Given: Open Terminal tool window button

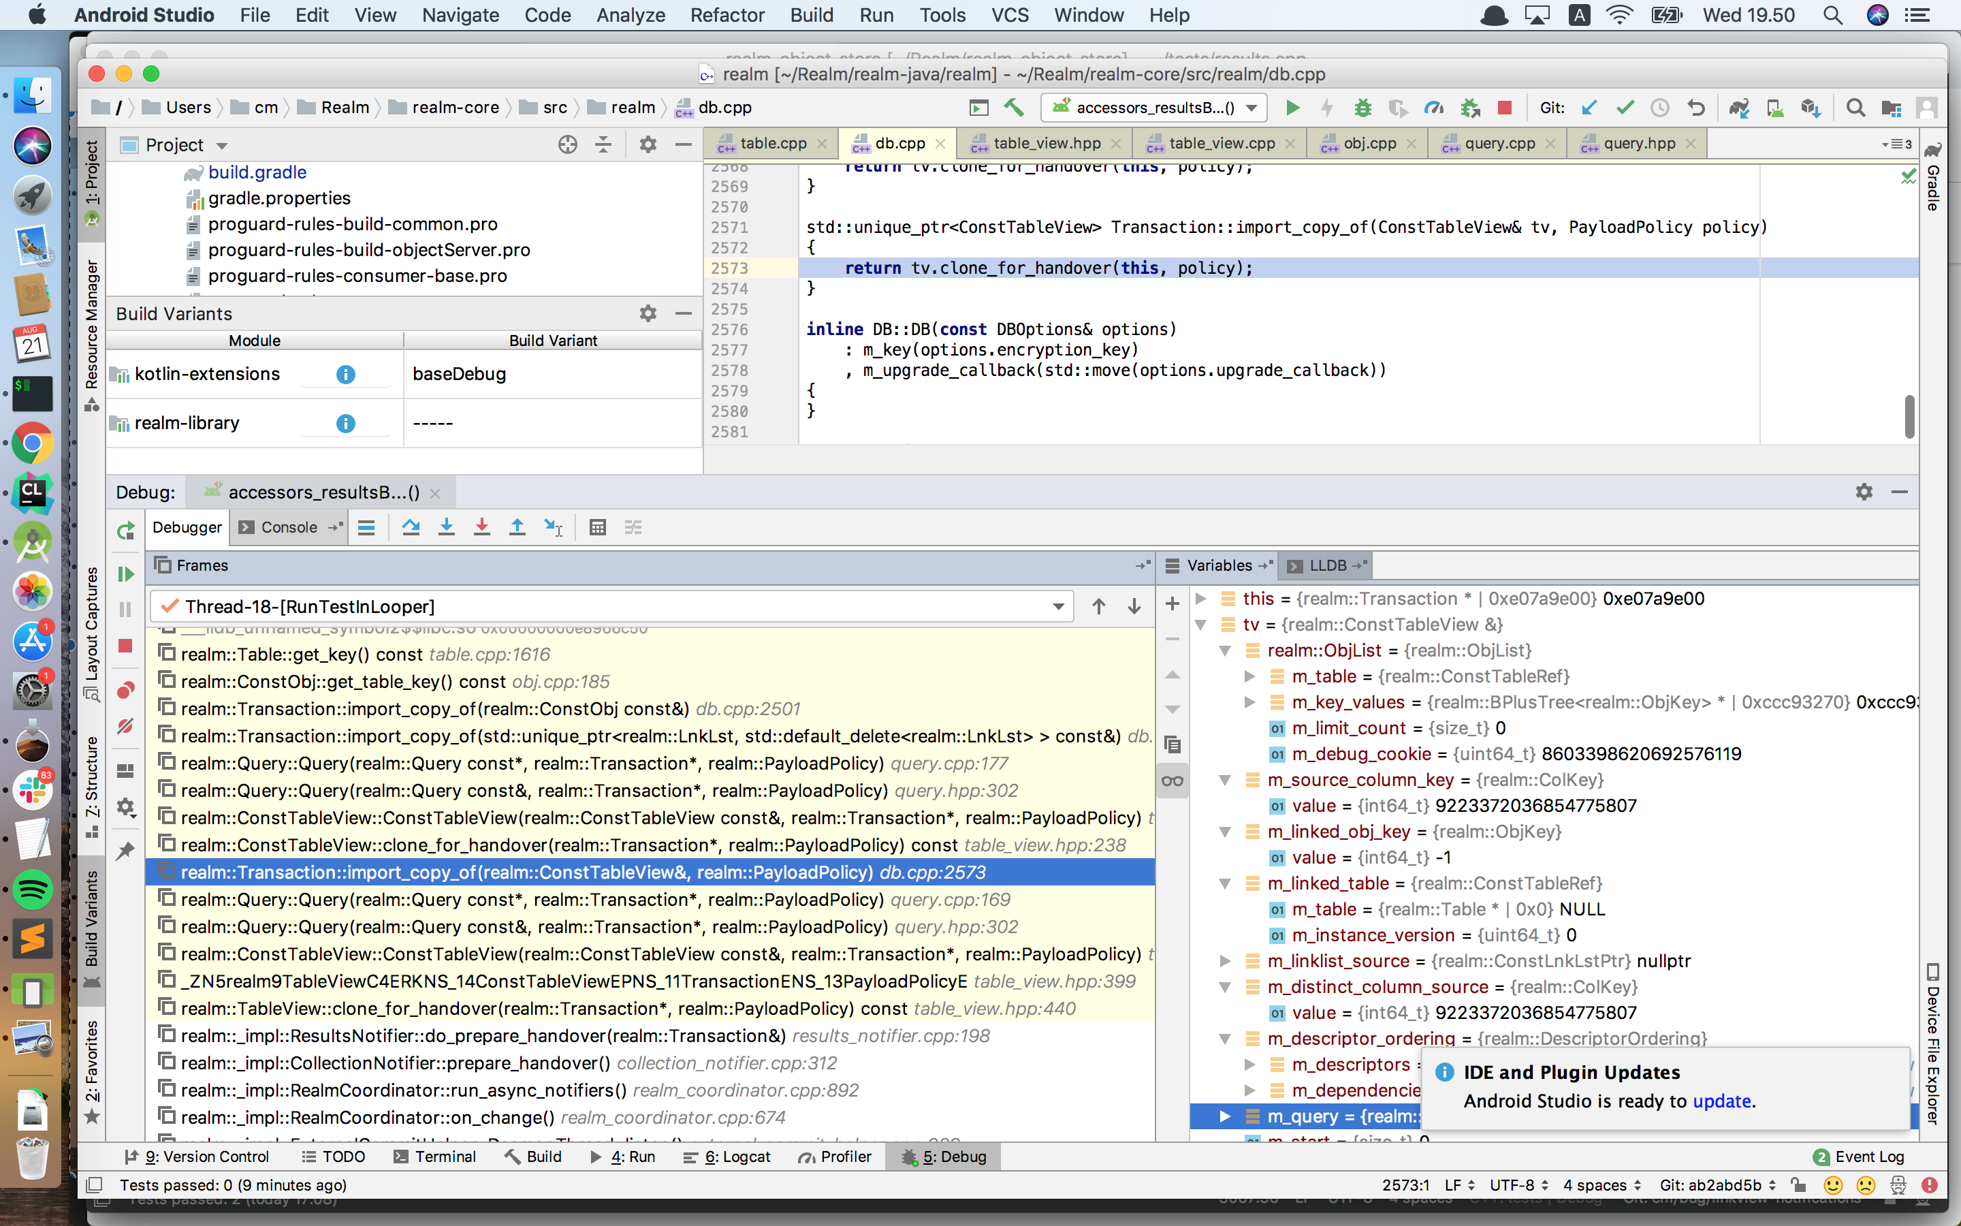Looking at the screenshot, I should 435,1157.
